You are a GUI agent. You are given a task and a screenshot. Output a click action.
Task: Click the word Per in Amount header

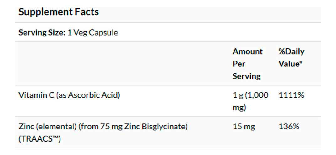(x=239, y=64)
